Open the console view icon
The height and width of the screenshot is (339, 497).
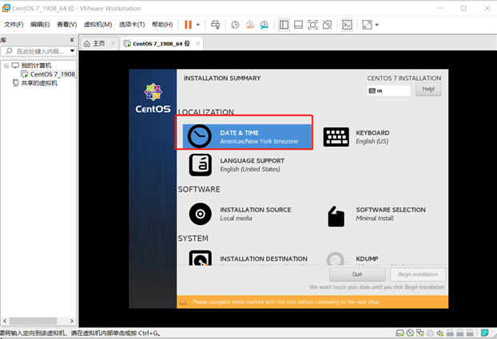[347, 25]
